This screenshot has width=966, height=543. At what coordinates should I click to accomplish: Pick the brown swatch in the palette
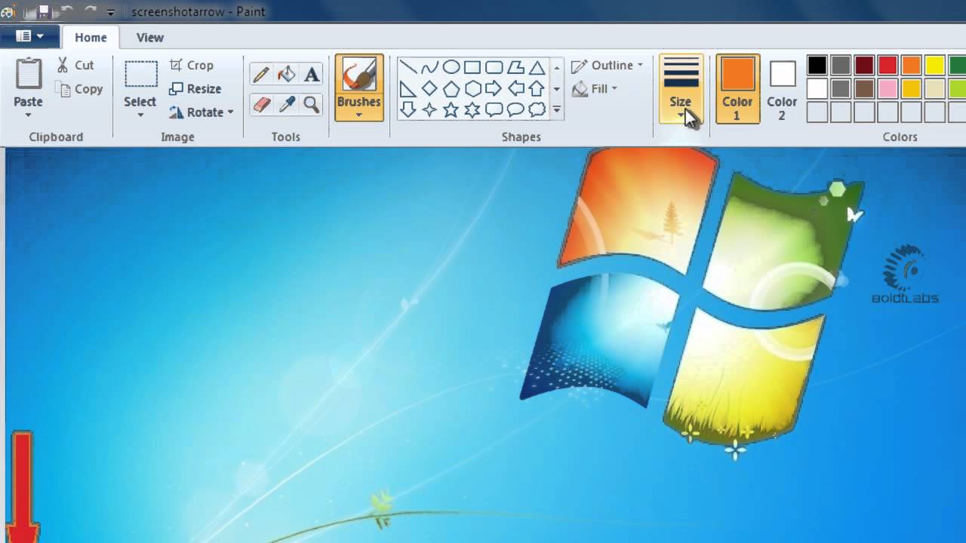pyautogui.click(x=864, y=89)
